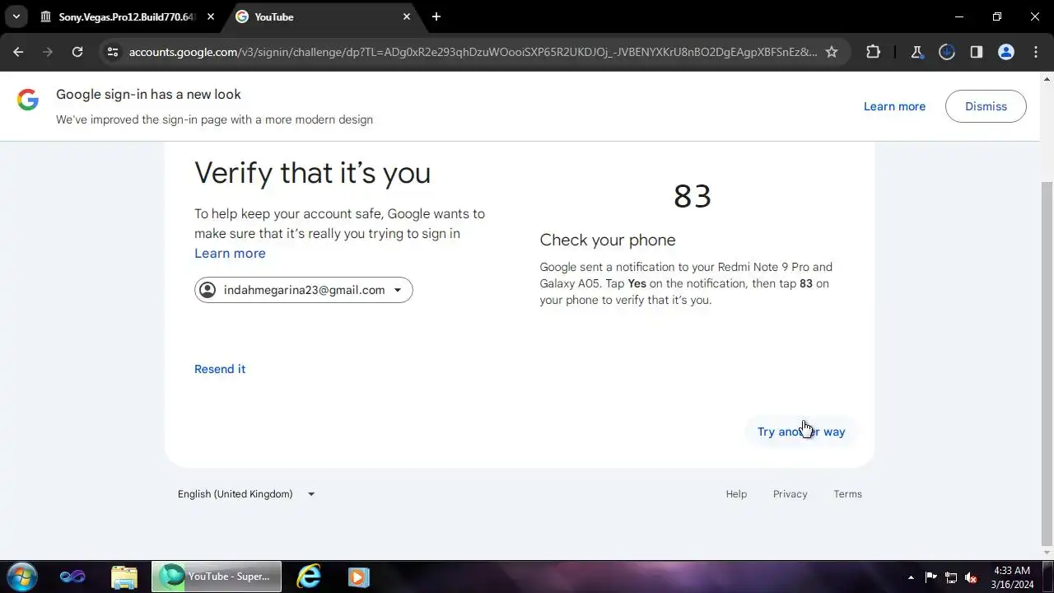Open Learn more link in new look banner
Screen dimensions: 1054x593
pyautogui.click(x=894, y=106)
